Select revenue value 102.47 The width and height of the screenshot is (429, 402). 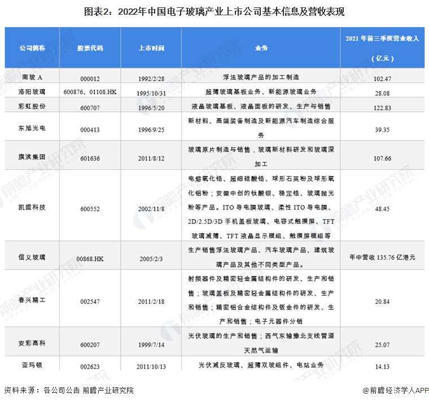(x=382, y=79)
